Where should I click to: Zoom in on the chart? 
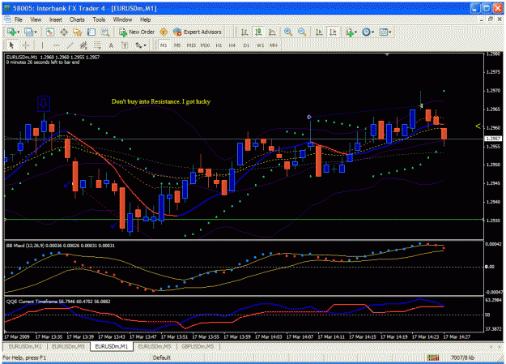288,32
